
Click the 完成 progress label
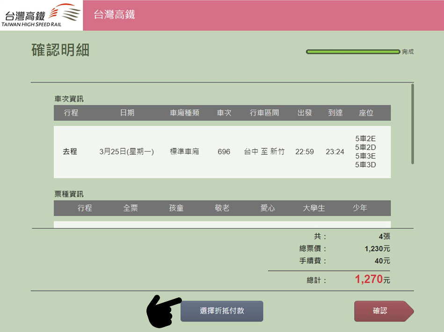[408, 52]
